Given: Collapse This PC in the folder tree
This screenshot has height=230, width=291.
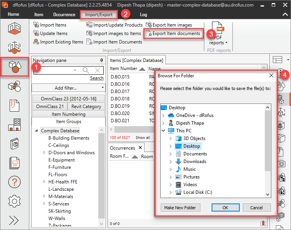Looking at the screenshot, I should pyautogui.click(x=163, y=131).
